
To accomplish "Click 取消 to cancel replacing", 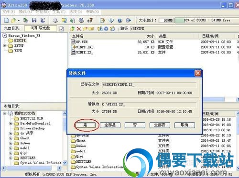I will (x=185, y=125).
